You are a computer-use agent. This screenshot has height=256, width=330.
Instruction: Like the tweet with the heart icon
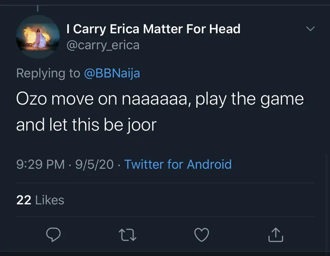[x=202, y=234]
